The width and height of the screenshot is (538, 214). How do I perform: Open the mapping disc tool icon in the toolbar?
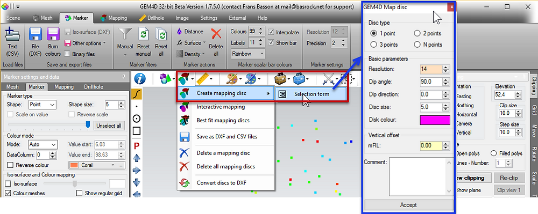click(x=184, y=79)
